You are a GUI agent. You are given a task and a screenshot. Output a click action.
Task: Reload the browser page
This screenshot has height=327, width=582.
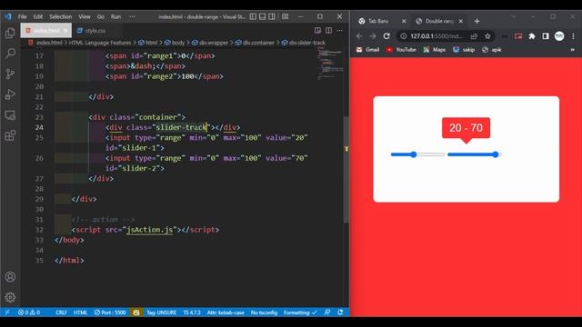coord(386,36)
